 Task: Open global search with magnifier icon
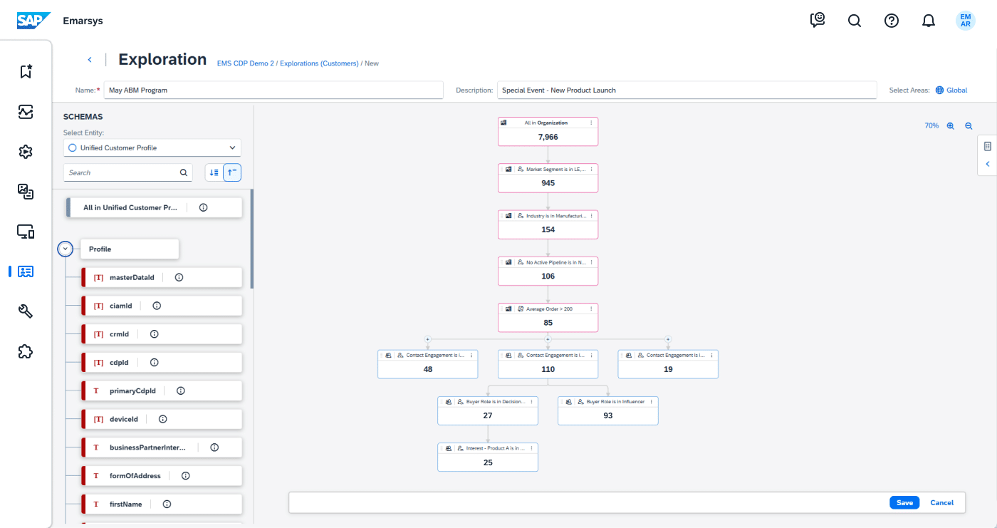click(x=855, y=20)
